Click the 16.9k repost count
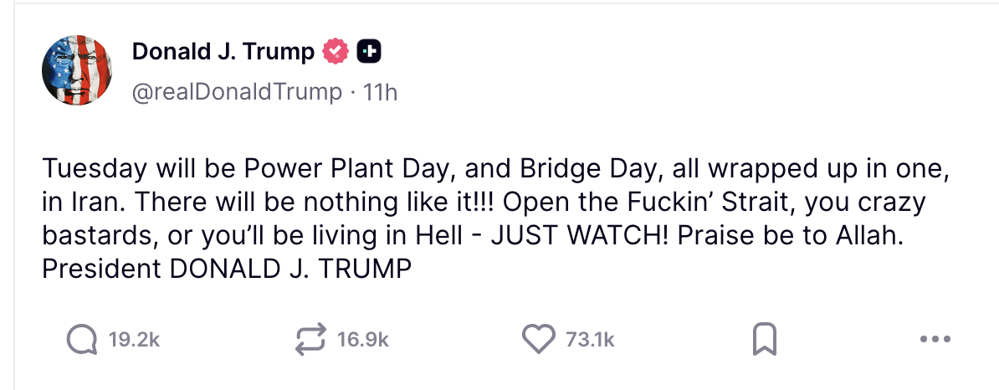 pyautogui.click(x=363, y=339)
